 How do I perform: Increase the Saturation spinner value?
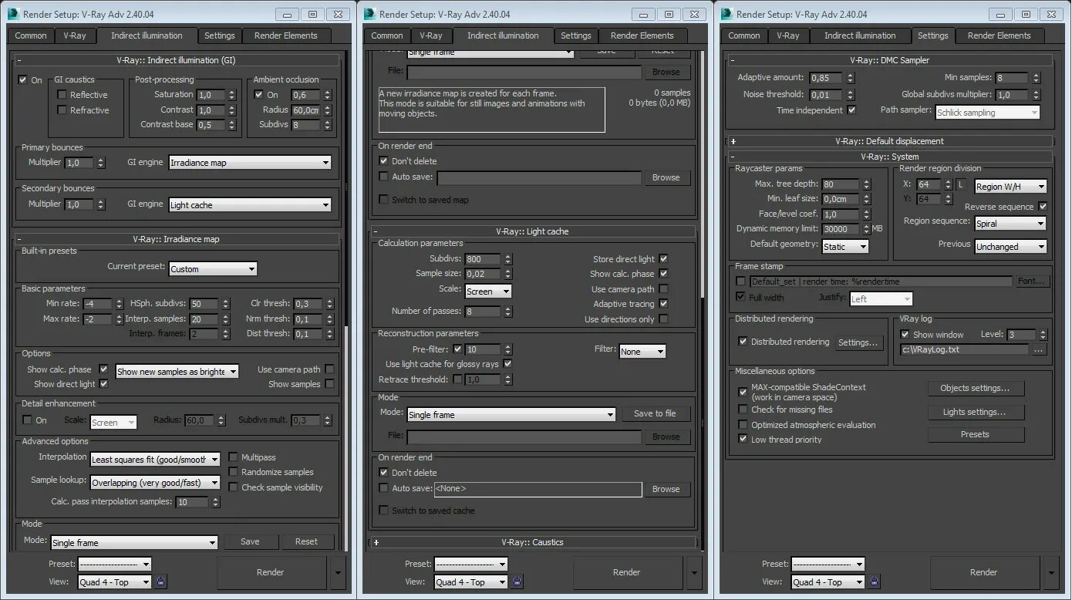232,92
